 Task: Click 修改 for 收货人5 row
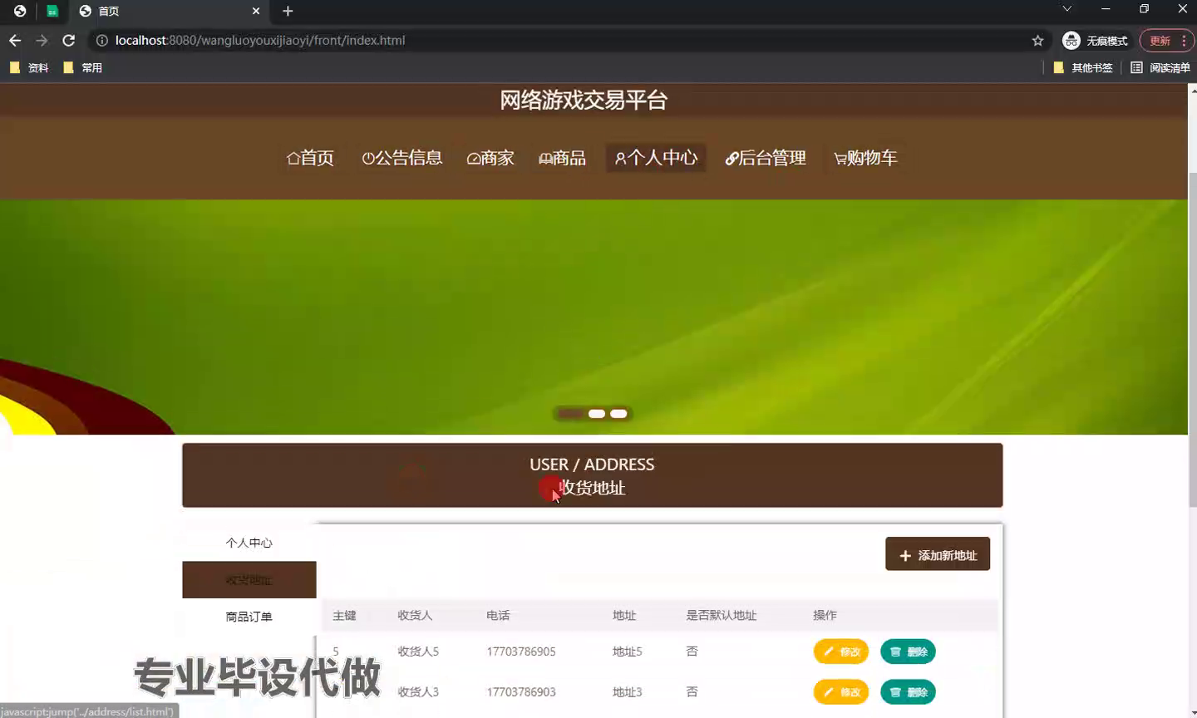point(841,652)
